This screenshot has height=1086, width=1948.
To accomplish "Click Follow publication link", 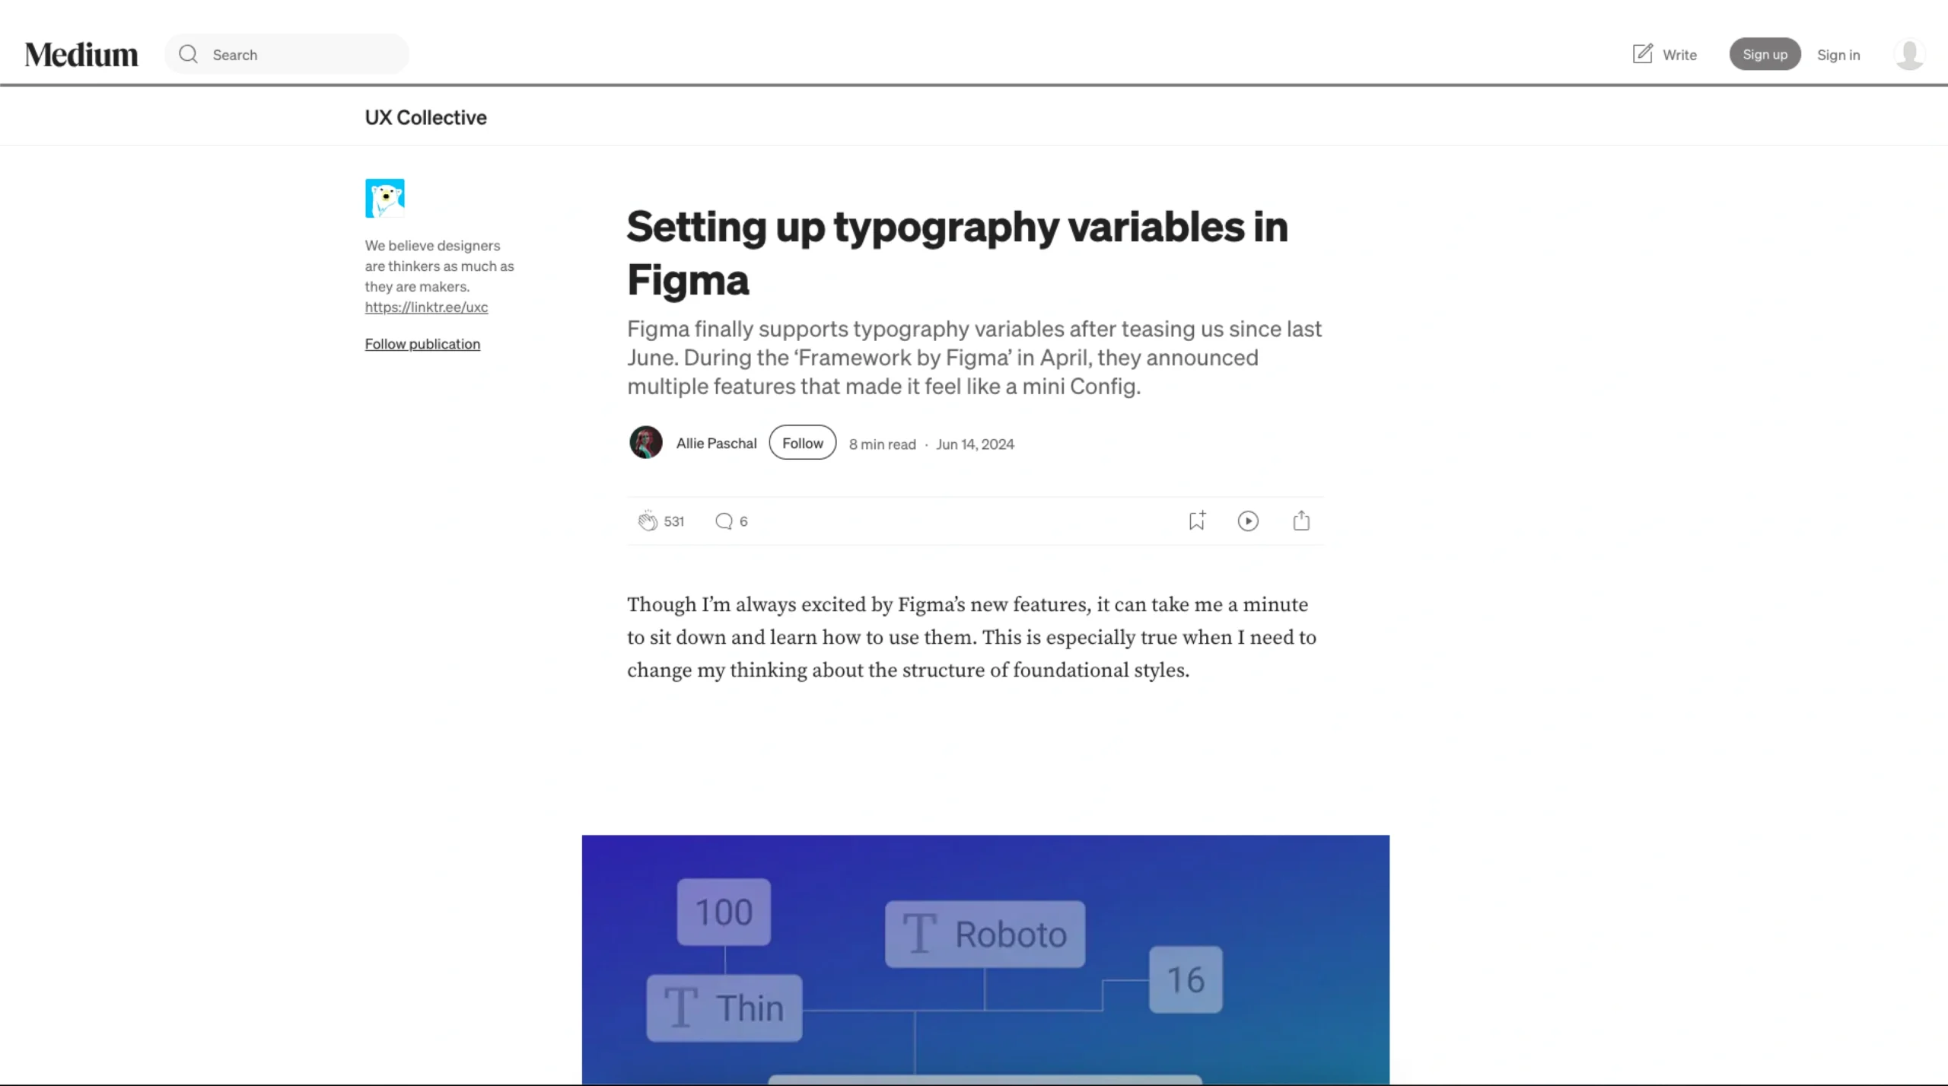I will pos(422,344).
